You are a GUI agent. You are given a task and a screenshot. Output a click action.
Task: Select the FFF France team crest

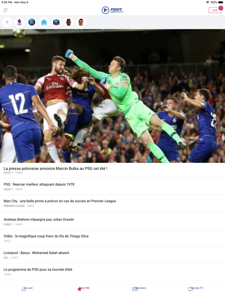[56, 22]
